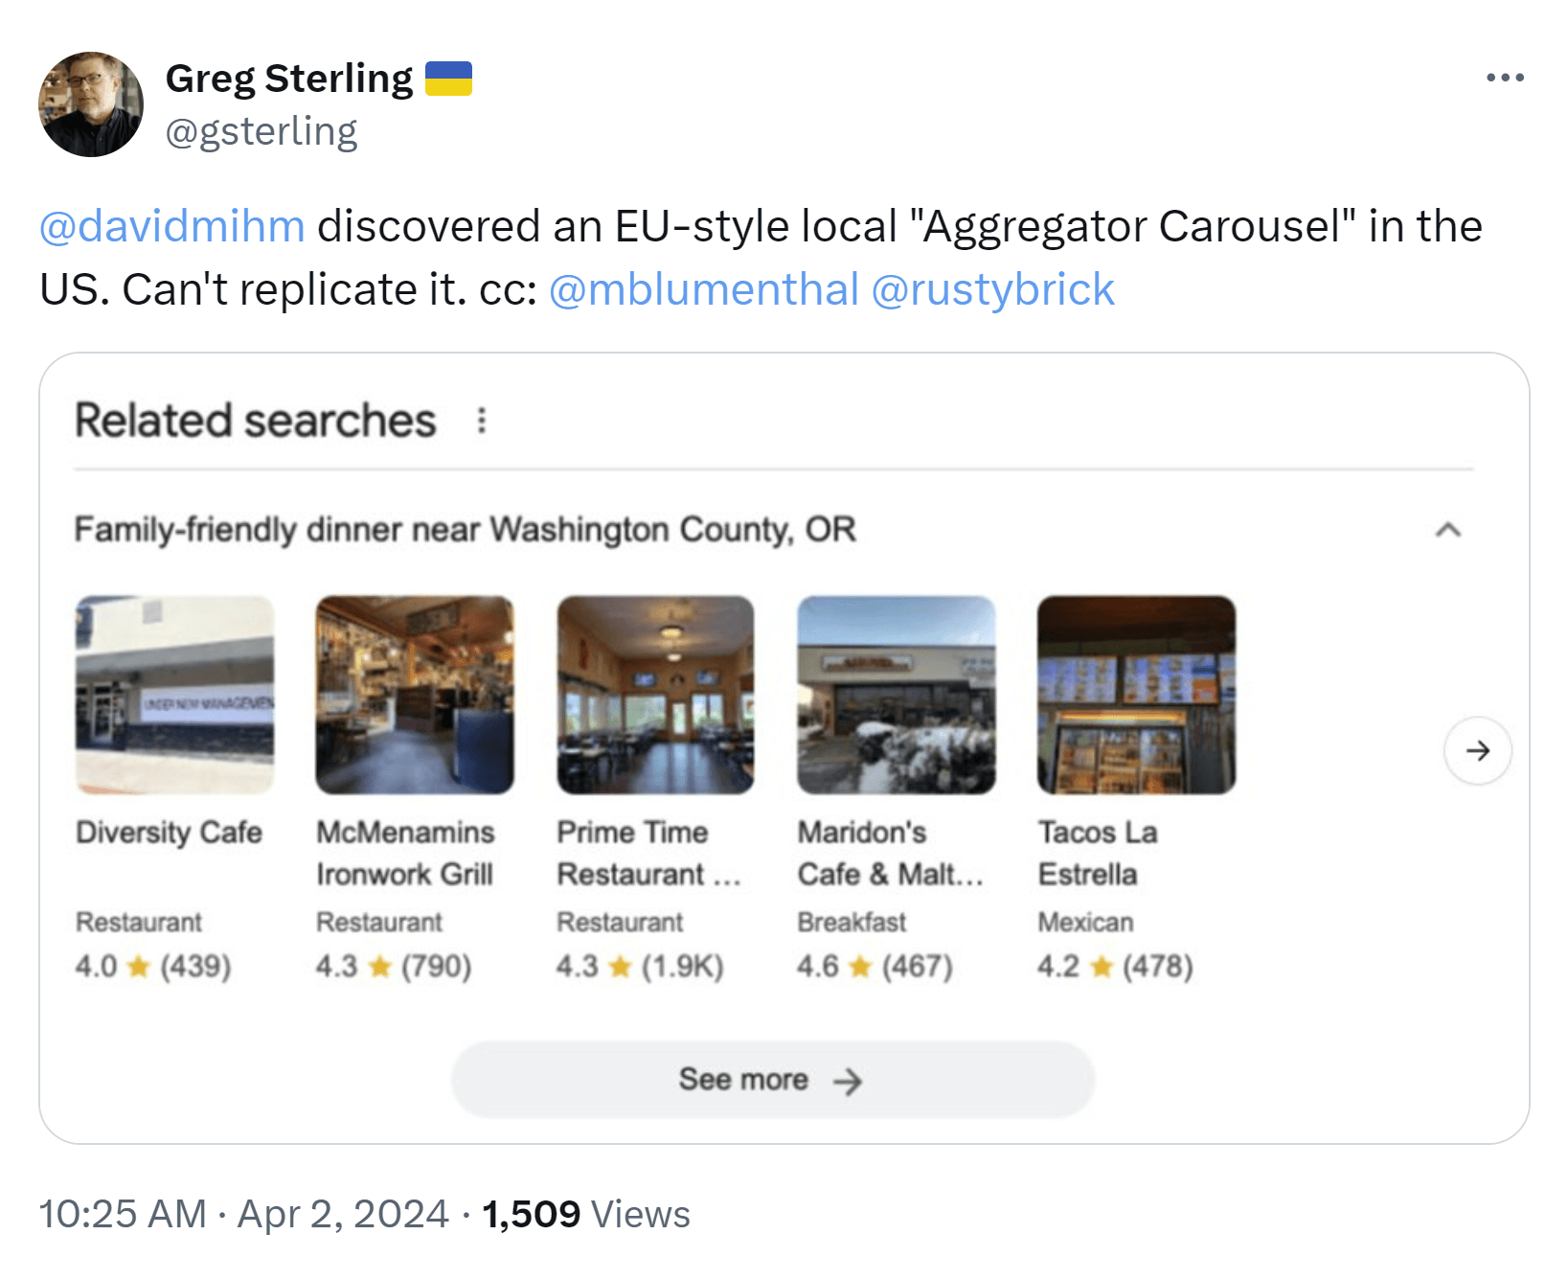Click the Related searches heading
The height and width of the screenshot is (1280, 1568).
(255, 419)
